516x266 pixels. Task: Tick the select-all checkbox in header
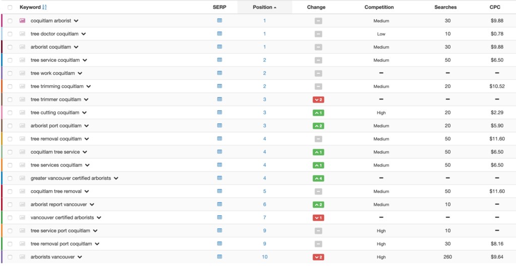[x=10, y=7]
